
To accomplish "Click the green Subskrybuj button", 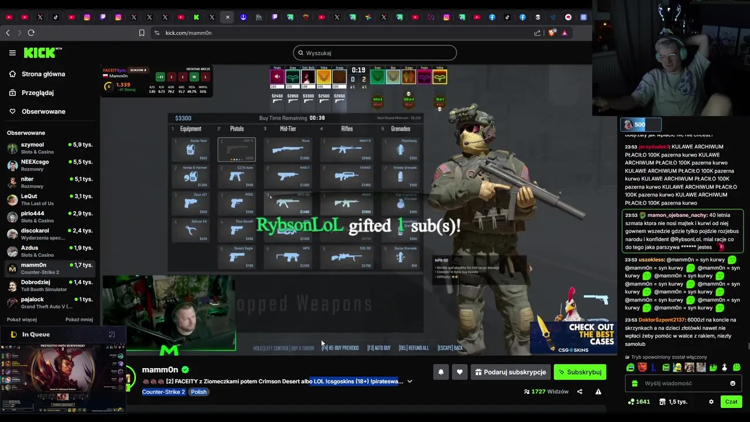I will 580,372.
